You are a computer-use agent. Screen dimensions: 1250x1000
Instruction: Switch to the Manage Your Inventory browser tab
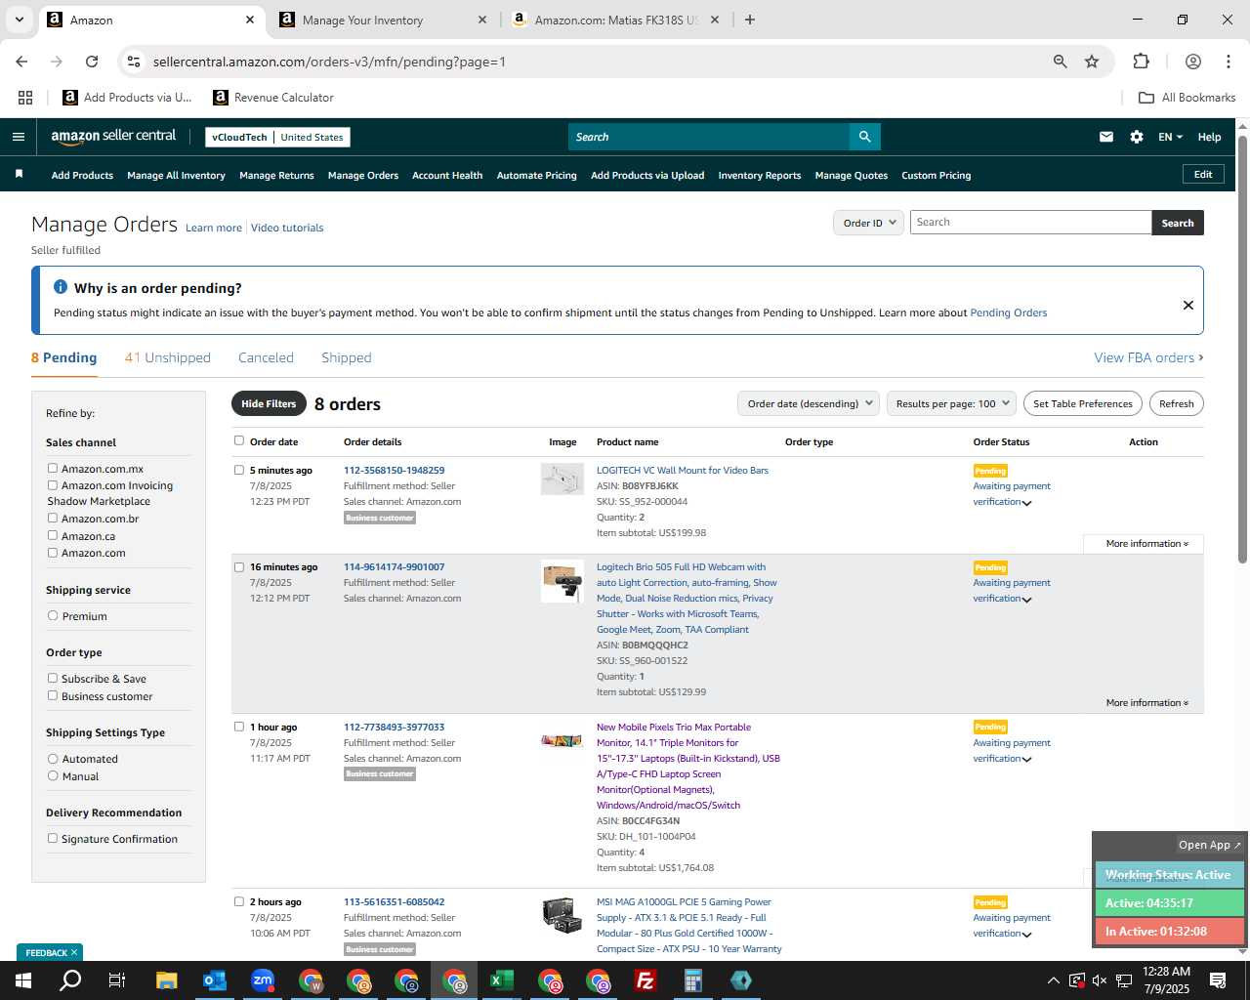tap(383, 20)
